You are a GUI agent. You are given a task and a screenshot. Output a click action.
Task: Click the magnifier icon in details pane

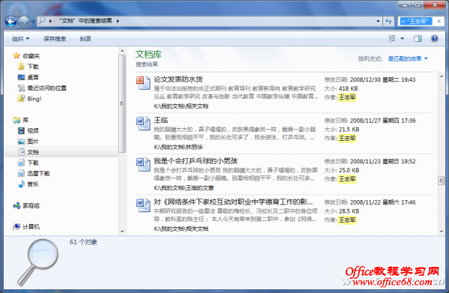click(37, 262)
